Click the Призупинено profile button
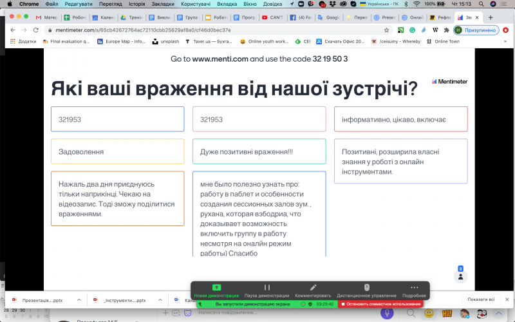 pos(476,30)
